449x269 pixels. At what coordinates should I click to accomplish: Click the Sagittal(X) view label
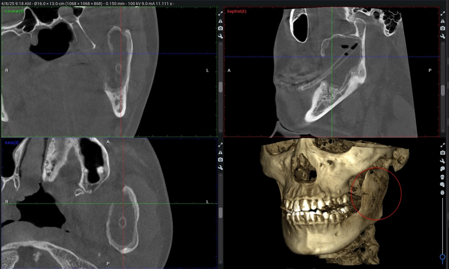[237, 11]
